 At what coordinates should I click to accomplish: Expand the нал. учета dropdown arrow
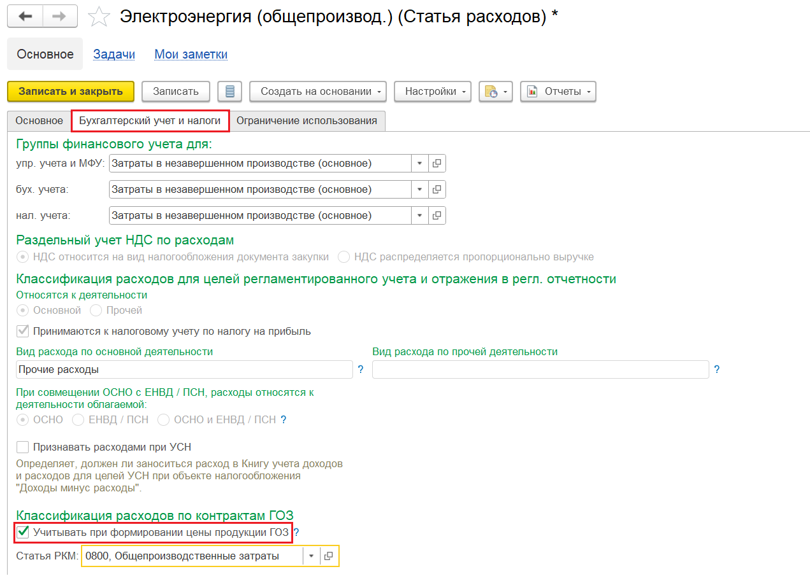click(x=419, y=216)
